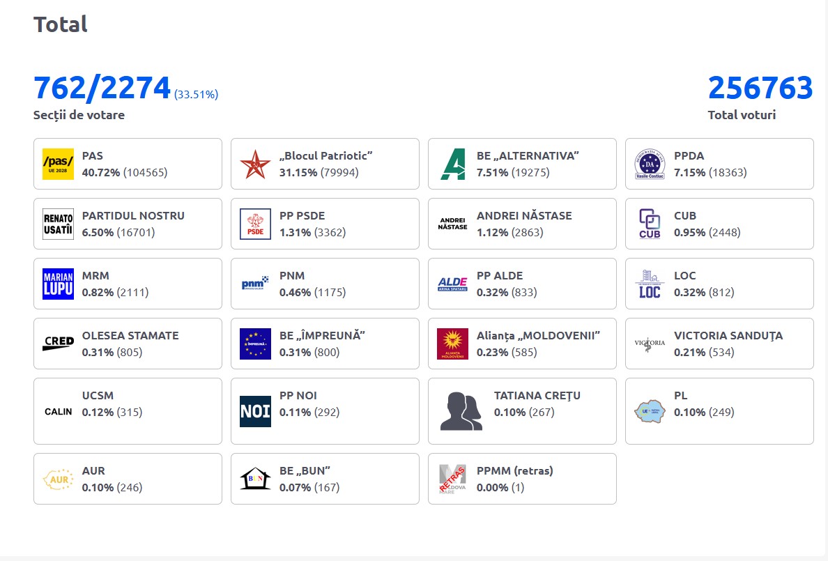
Task: Click the PPMM logo stamped RETRAS
Action: 453,479
